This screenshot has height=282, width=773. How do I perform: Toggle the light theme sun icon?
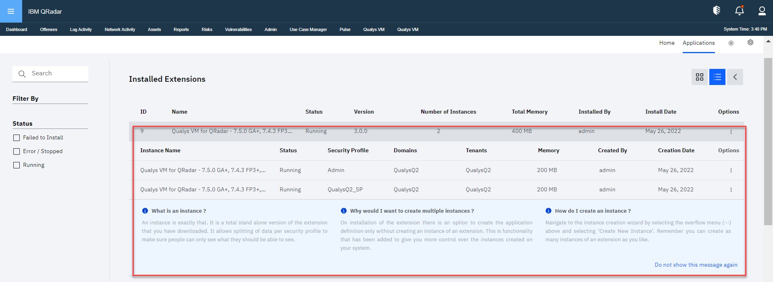731,43
